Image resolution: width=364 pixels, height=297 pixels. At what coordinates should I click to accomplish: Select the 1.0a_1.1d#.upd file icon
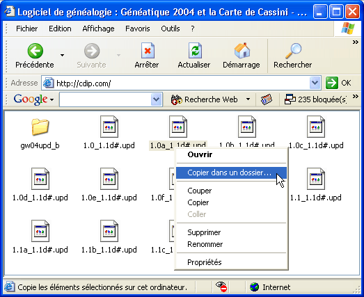point(178,127)
